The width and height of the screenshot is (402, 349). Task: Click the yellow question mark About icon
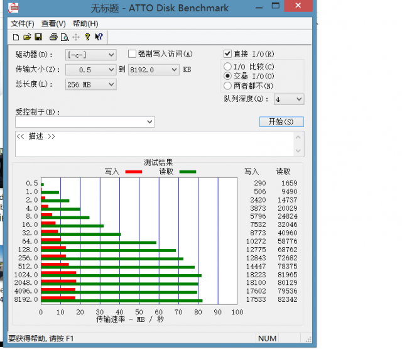pyautogui.click(x=87, y=37)
